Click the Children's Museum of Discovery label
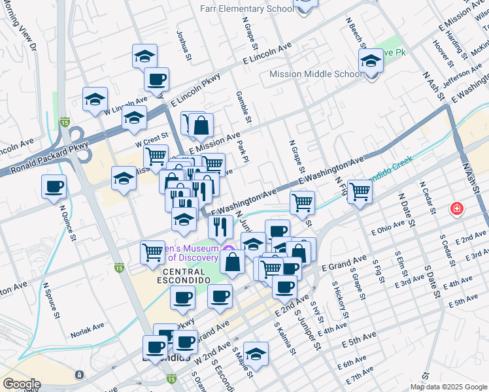This screenshot has width=489, height=392. coord(192,253)
